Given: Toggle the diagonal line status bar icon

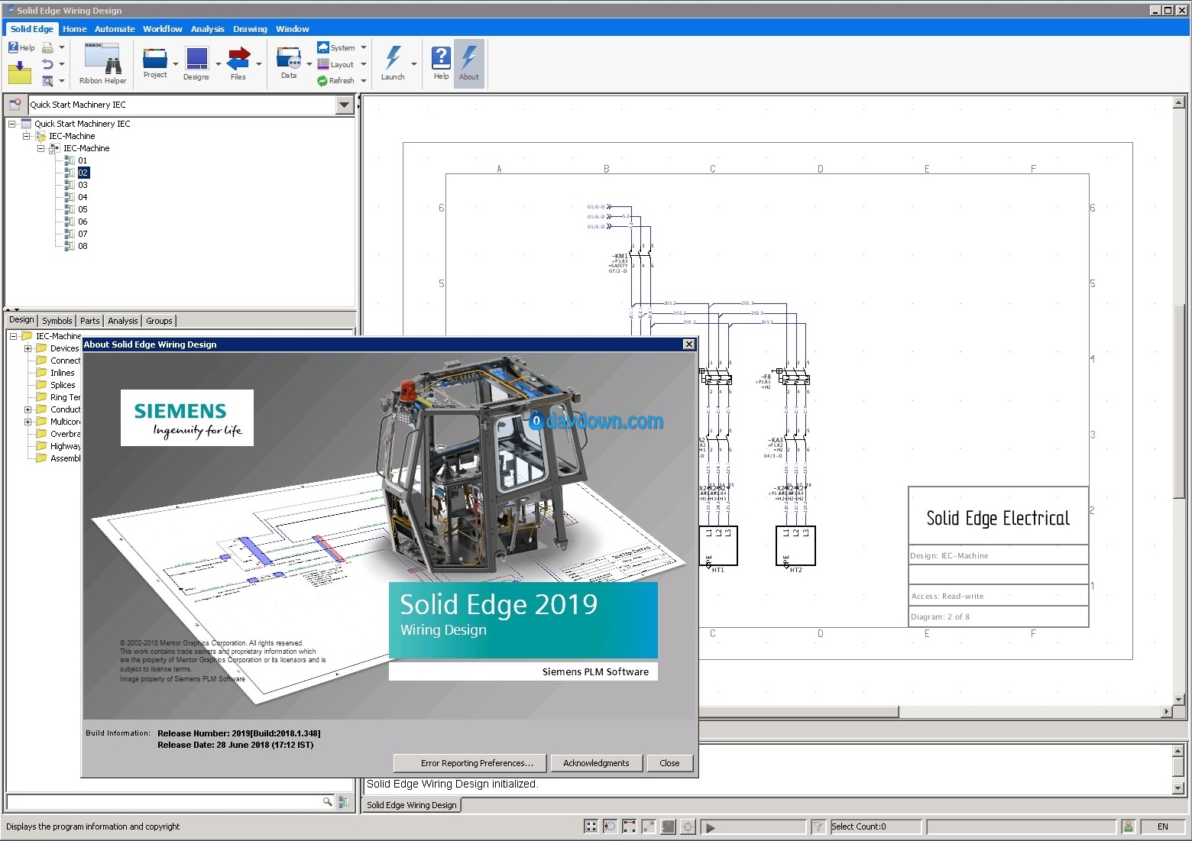Looking at the screenshot, I should pos(649,826).
